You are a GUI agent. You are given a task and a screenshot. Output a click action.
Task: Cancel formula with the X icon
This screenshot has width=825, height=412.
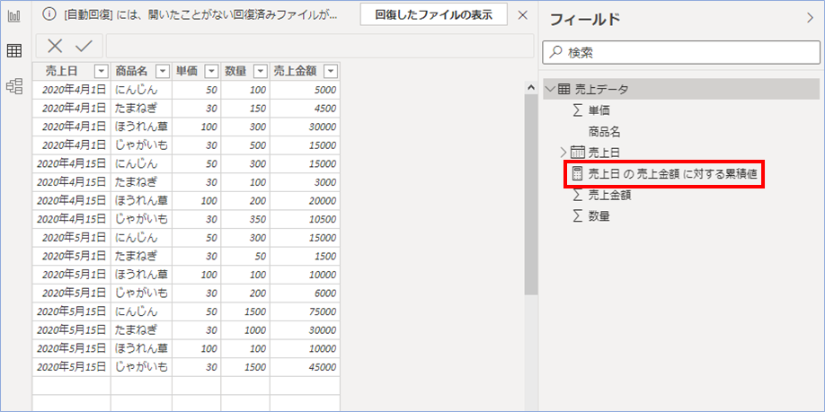click(x=55, y=47)
